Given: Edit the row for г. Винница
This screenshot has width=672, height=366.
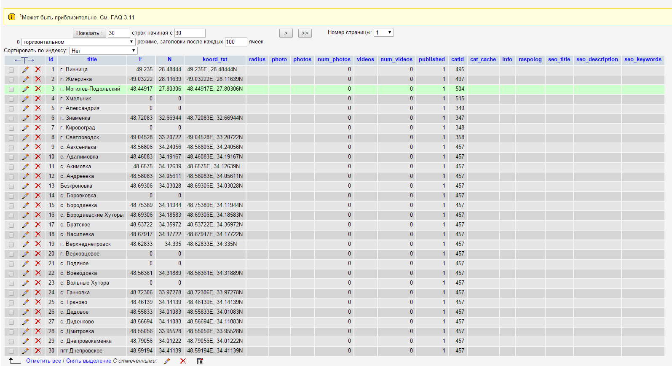Looking at the screenshot, I should [25, 70].
